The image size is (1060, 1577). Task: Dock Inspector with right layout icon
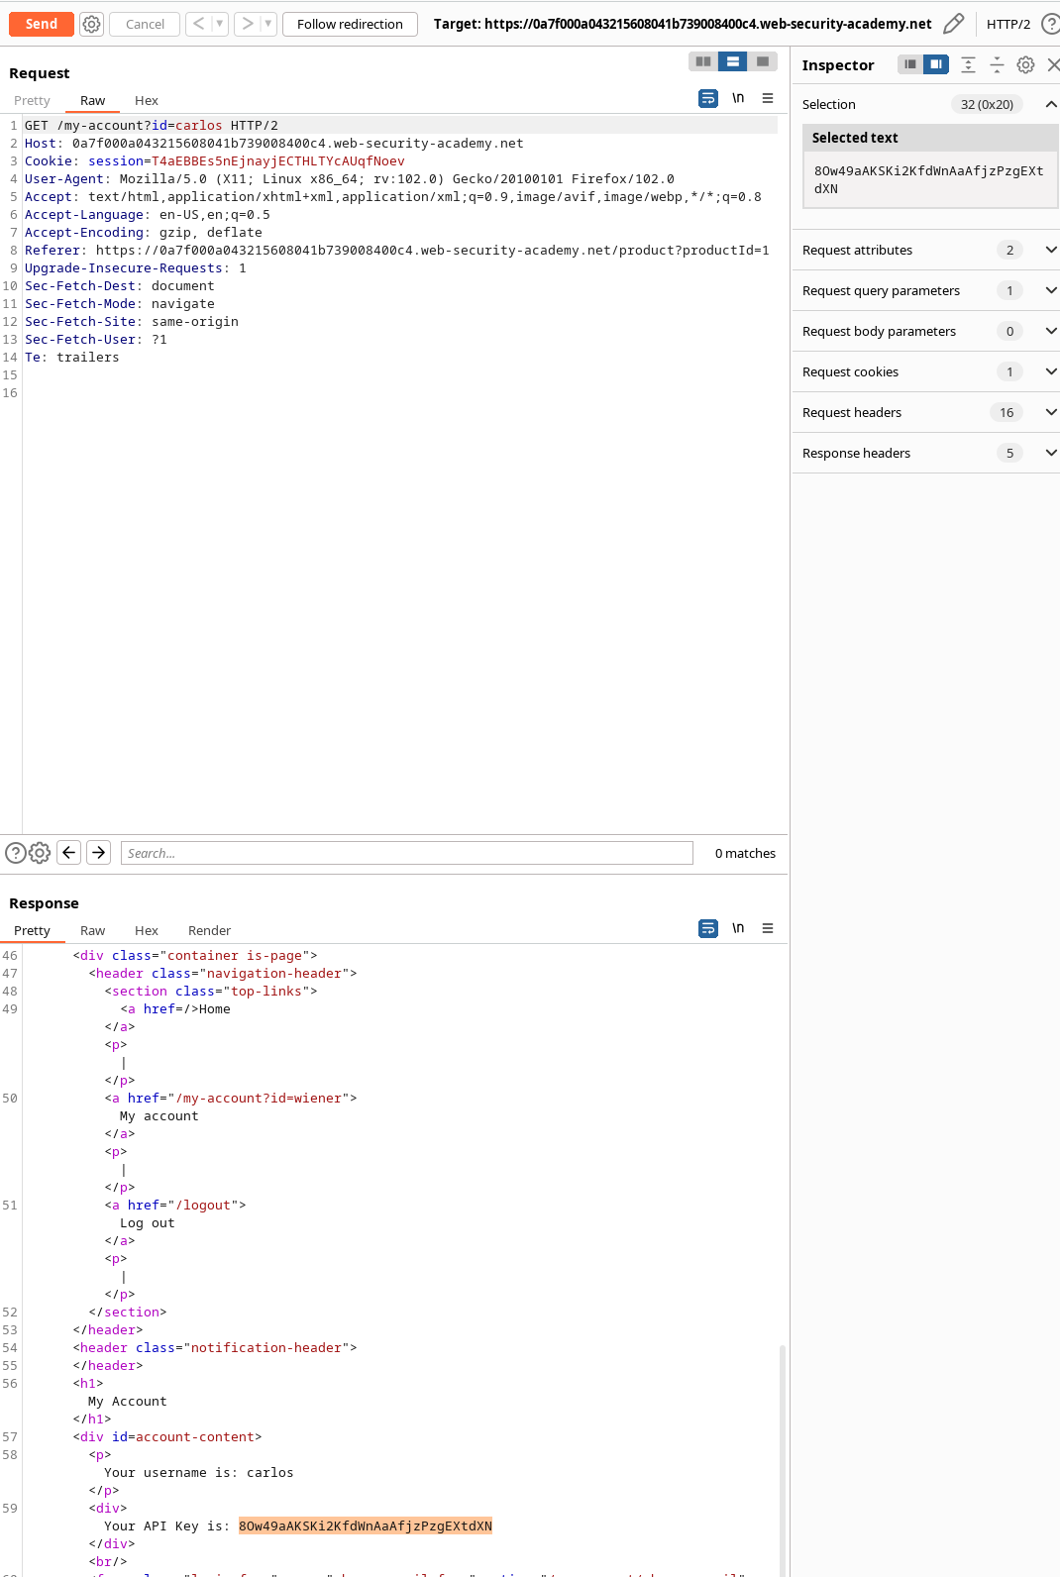click(x=936, y=64)
